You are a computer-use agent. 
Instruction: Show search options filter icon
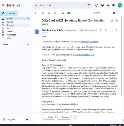pyautogui.click(x=89, y=5)
